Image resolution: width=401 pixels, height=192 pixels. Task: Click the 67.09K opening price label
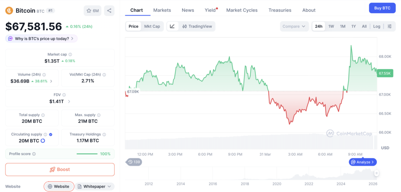point(133,92)
